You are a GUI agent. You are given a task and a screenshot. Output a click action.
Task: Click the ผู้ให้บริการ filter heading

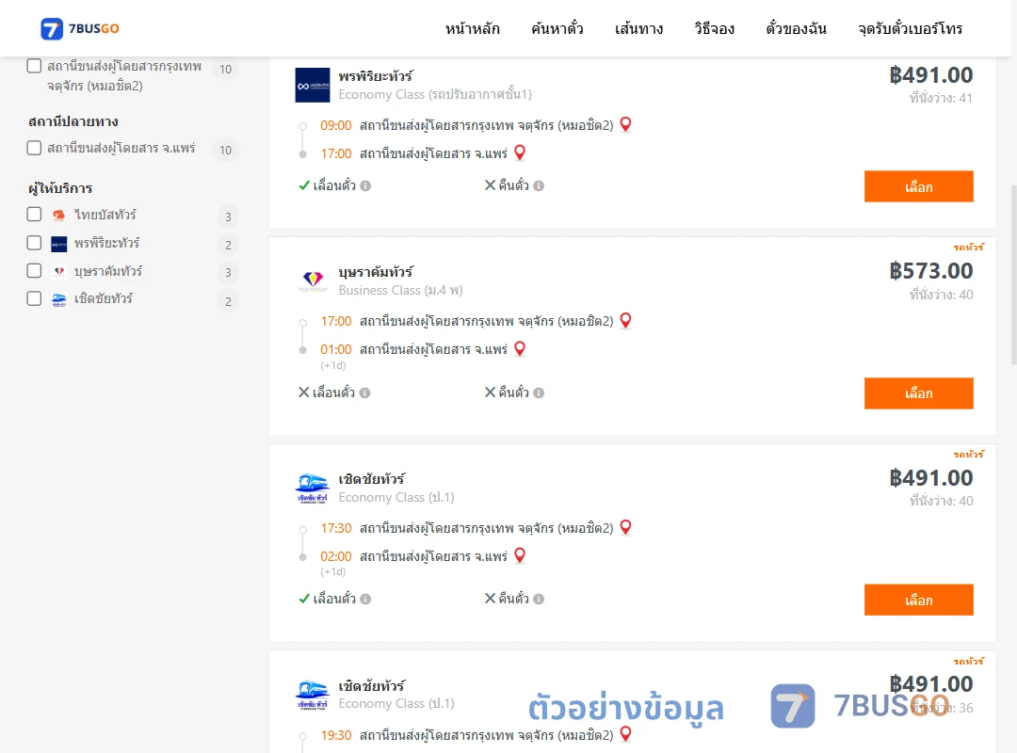tap(60, 189)
